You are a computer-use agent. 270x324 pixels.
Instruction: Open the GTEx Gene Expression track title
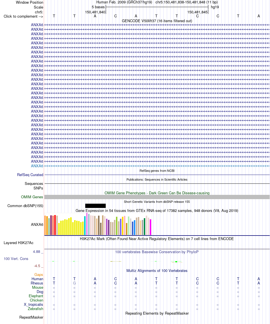(x=157, y=211)
